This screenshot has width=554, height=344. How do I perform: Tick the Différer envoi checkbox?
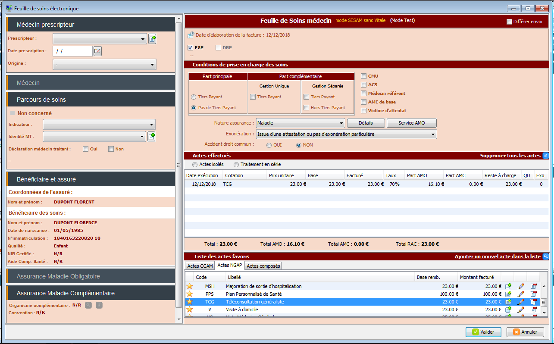point(509,22)
